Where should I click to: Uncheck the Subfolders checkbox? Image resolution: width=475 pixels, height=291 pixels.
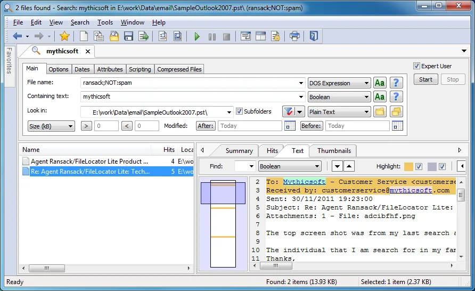pyautogui.click(x=239, y=111)
